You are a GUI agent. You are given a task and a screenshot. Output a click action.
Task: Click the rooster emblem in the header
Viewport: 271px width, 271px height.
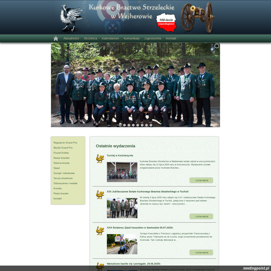71,18
